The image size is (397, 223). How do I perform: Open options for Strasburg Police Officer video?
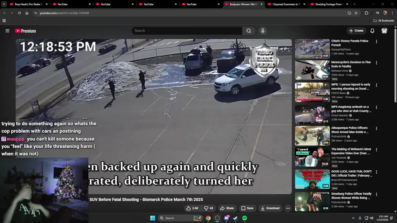pyautogui.click(x=376, y=194)
